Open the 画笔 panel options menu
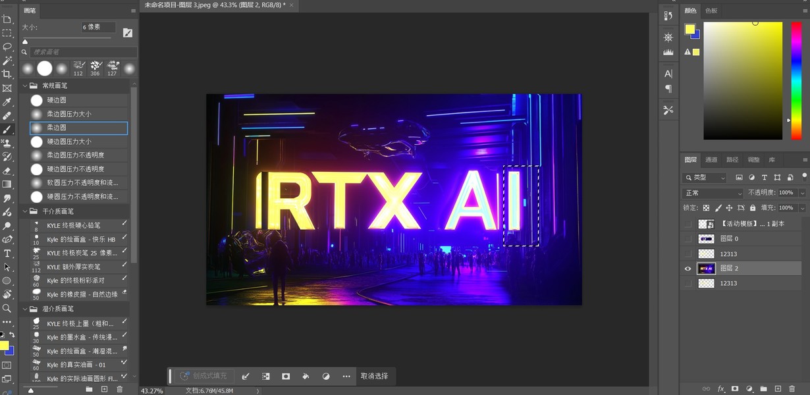This screenshot has height=395, width=810. click(132, 11)
